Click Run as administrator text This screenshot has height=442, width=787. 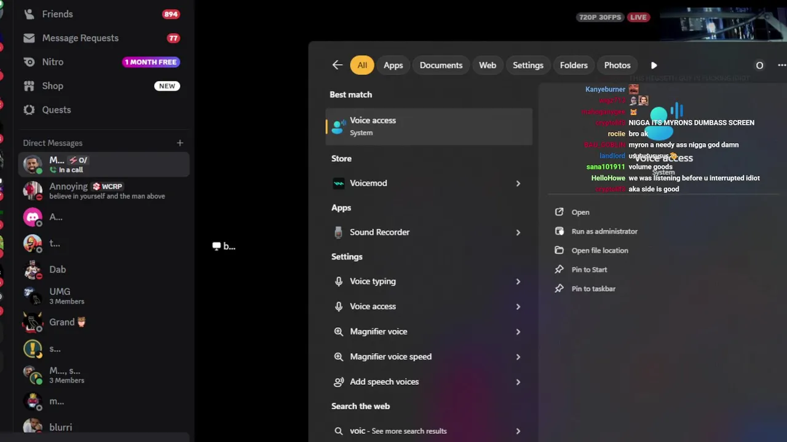coord(604,231)
